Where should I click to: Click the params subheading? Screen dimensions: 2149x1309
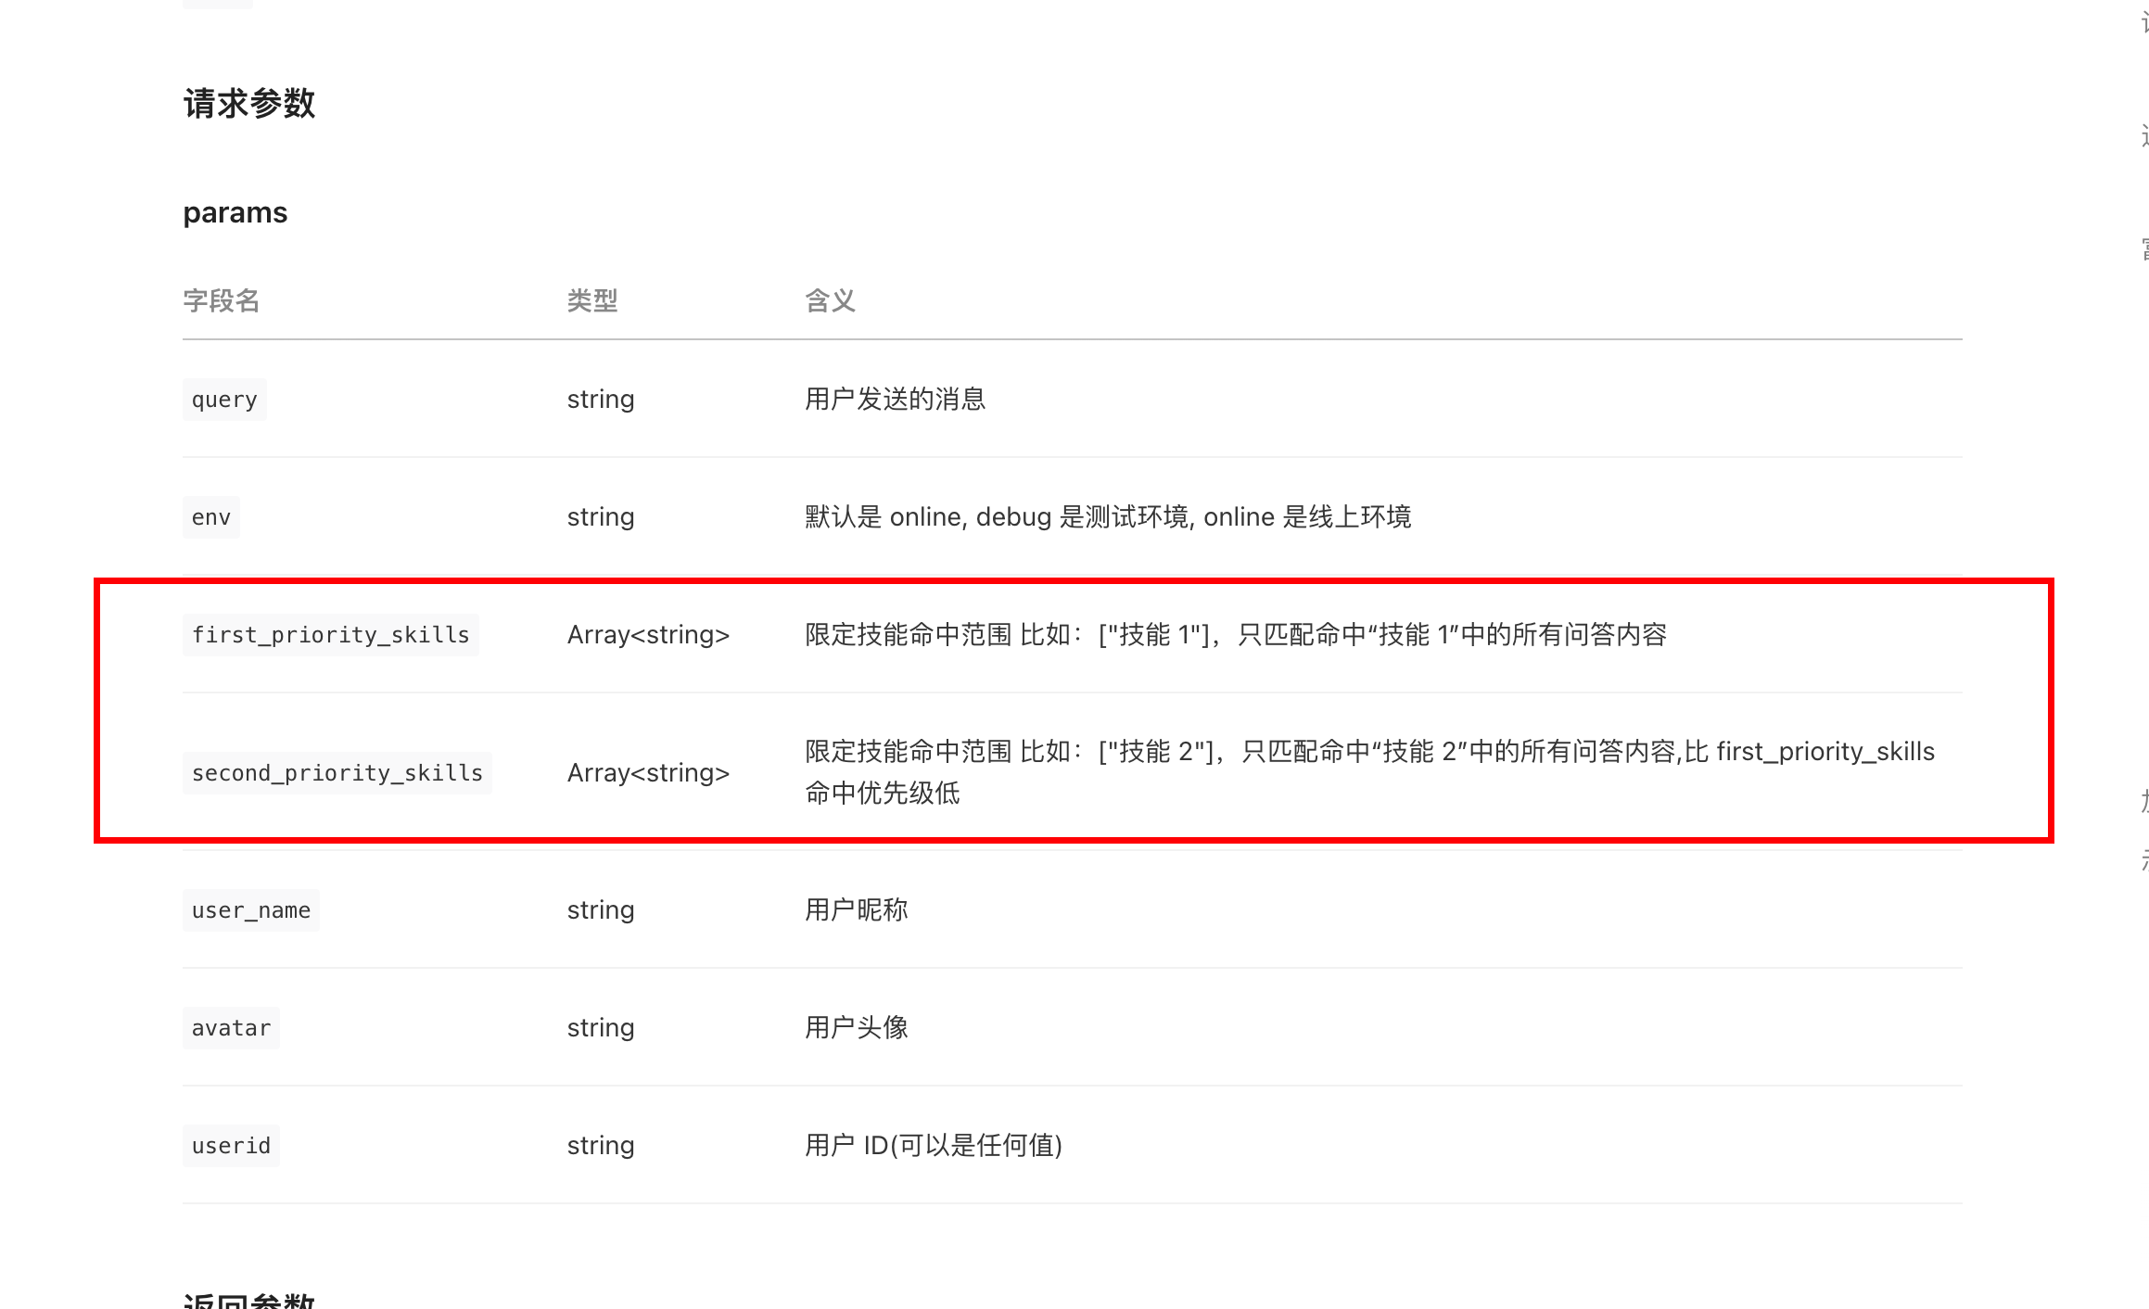point(235,213)
